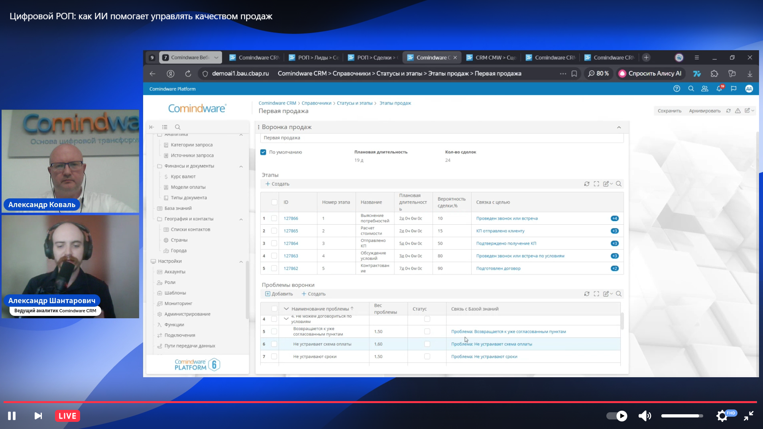
Task: Refresh Проблемы воронки table
Action: pos(587,294)
